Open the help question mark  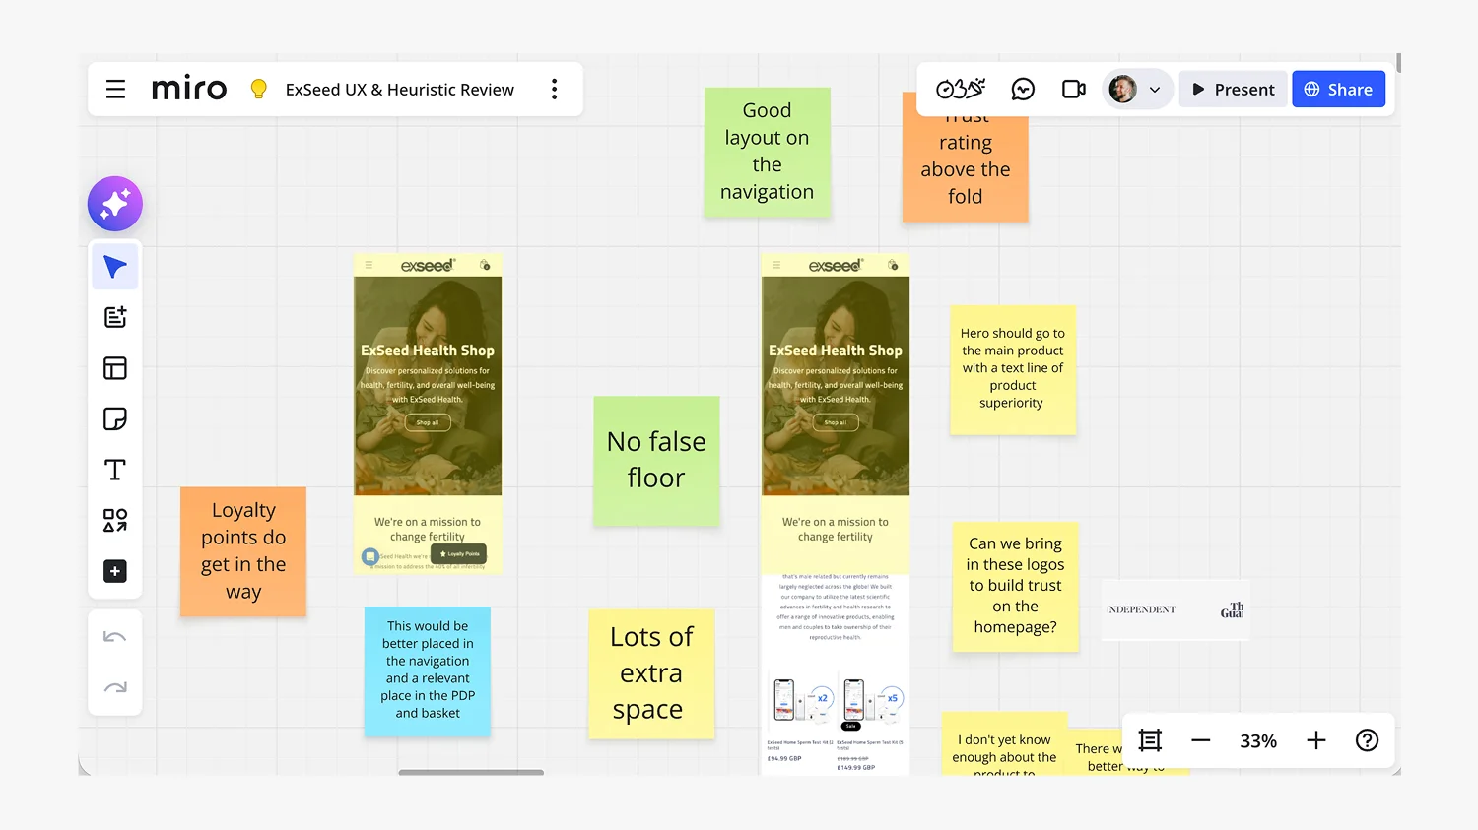(1367, 740)
